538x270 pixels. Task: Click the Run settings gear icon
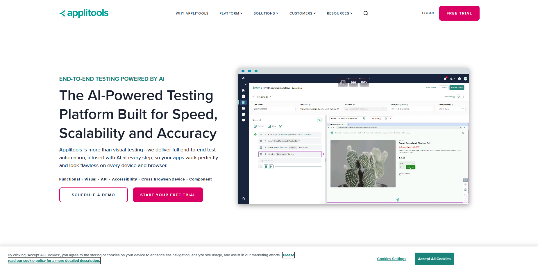pyautogui.click(x=459, y=97)
